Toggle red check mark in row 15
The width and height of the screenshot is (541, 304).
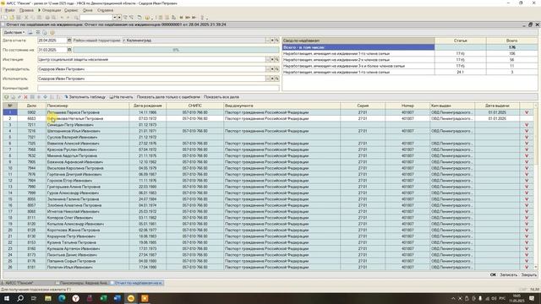tap(527, 199)
